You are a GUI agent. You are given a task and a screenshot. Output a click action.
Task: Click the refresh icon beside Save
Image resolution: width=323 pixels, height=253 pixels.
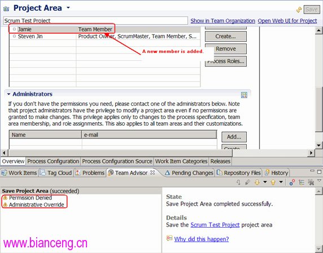coord(299,10)
